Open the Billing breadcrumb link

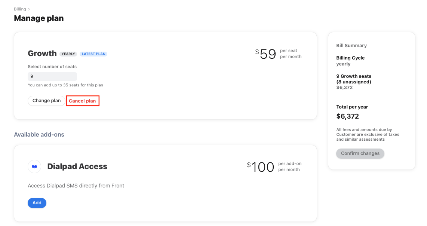[x=20, y=9]
